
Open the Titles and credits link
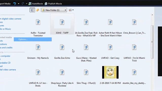point(6,48)
